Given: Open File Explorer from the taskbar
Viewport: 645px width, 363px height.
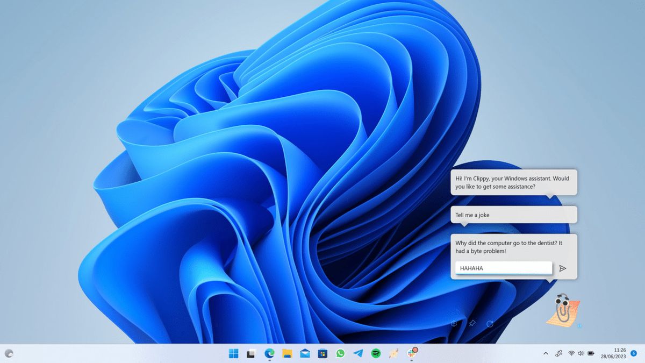Looking at the screenshot, I should [286, 353].
